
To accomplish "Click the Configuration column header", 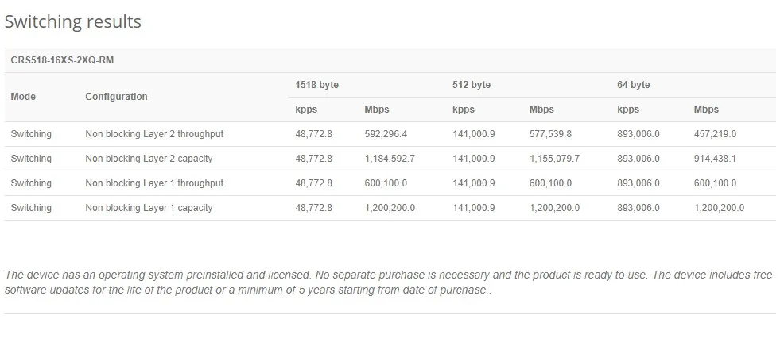I will click(116, 97).
